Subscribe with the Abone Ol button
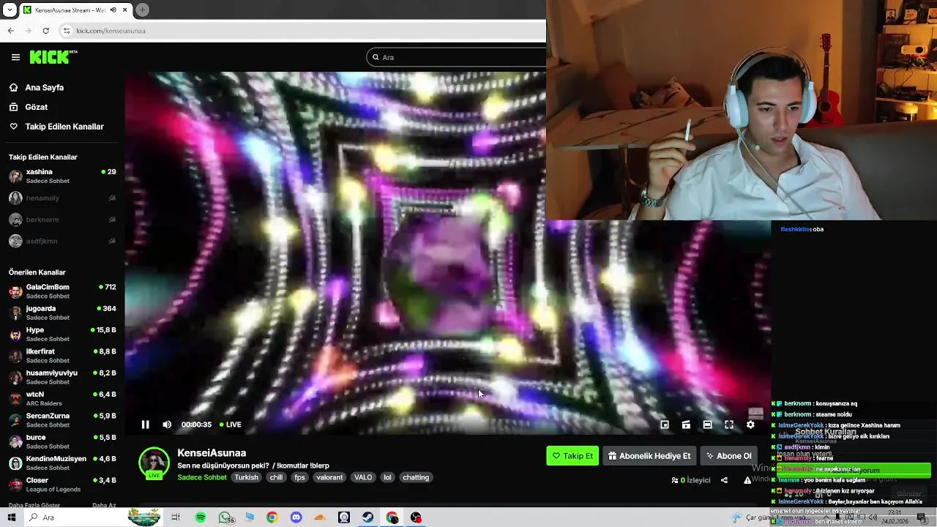This screenshot has height=527, width=937. 728,456
